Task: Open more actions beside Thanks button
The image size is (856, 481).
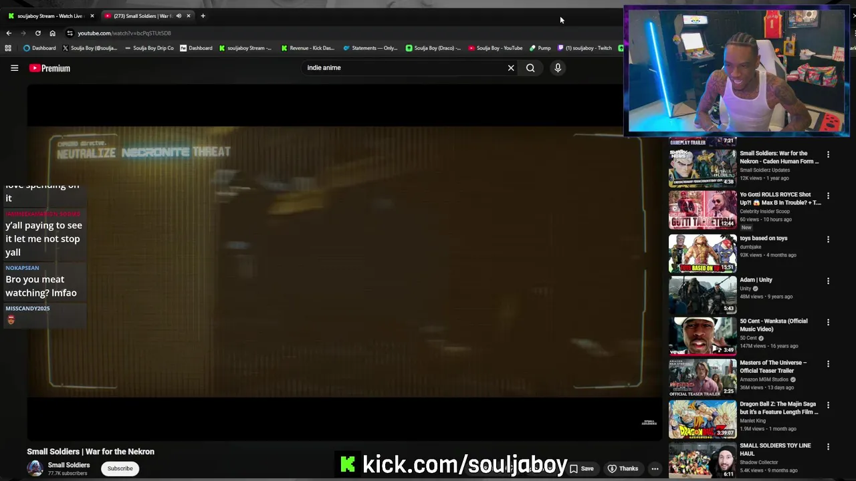Action: click(655, 468)
